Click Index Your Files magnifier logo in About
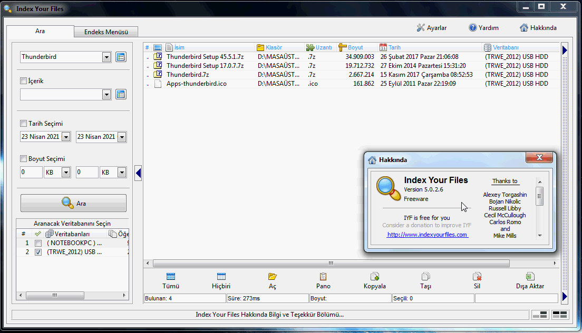This screenshot has height=333, width=582. (389, 188)
